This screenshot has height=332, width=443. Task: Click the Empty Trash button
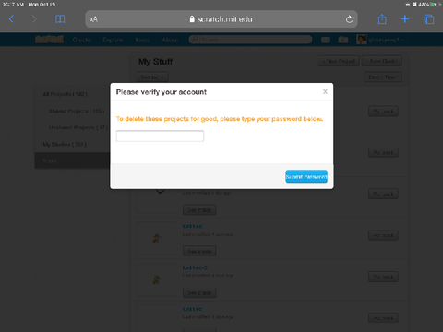tap(383, 77)
